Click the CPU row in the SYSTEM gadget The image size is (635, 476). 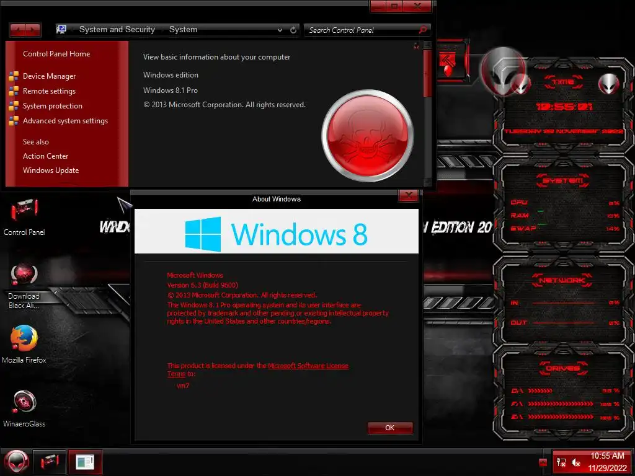click(x=565, y=203)
